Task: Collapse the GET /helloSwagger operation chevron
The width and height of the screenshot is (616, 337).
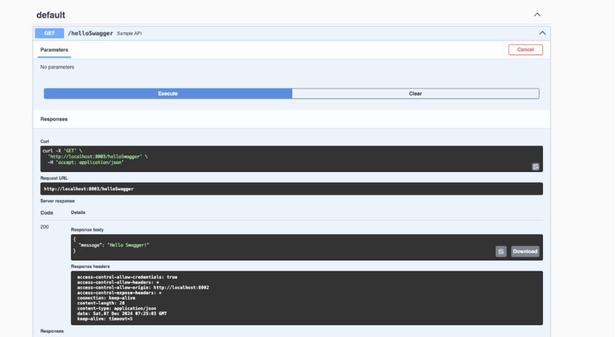Action: [542, 33]
